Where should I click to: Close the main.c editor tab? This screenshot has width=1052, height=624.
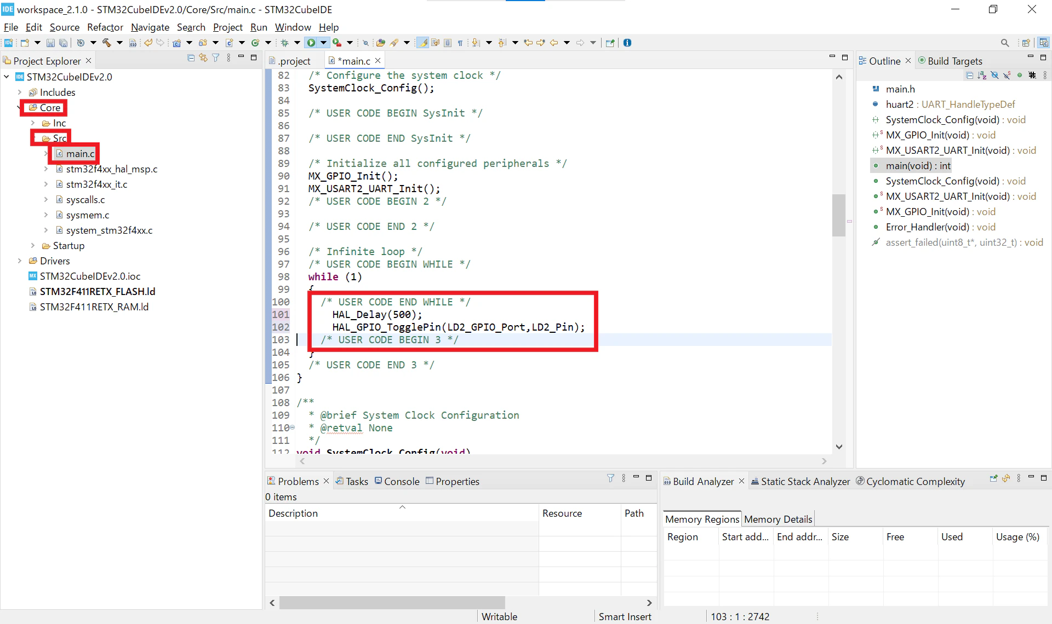click(x=378, y=61)
